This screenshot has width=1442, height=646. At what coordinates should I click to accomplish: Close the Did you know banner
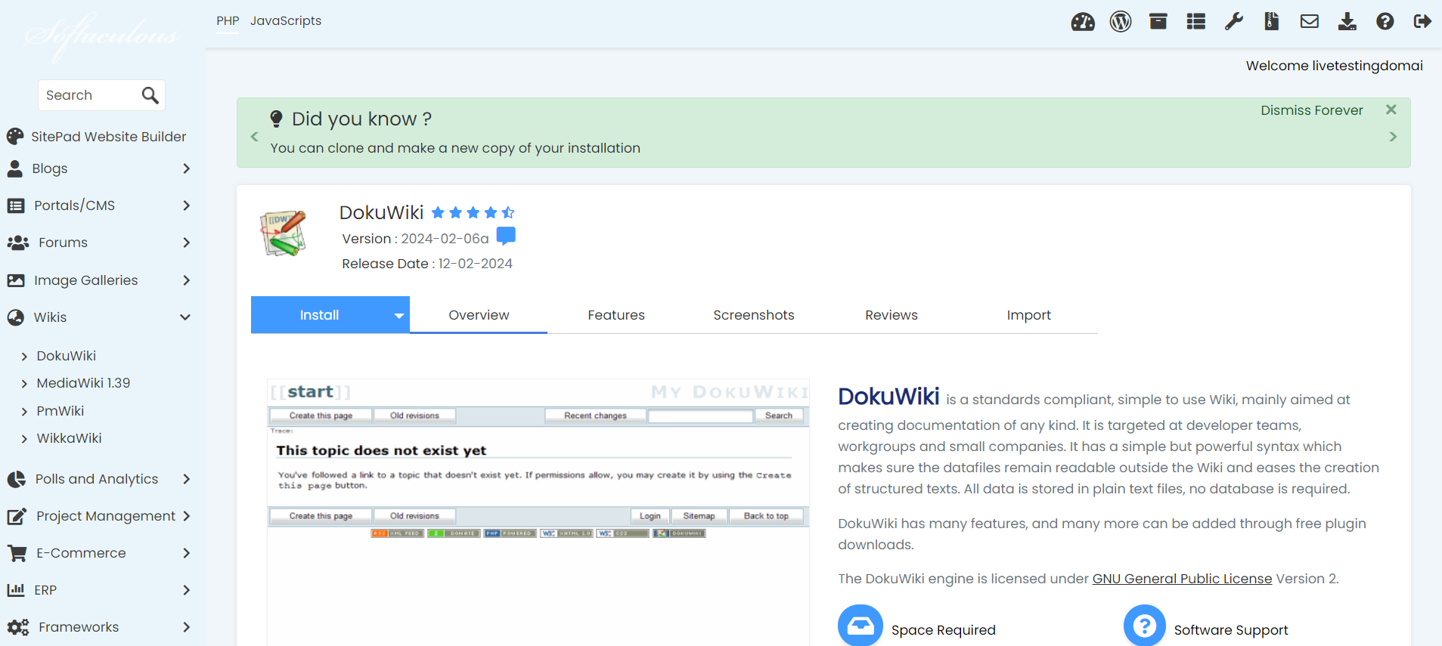pos(1391,110)
